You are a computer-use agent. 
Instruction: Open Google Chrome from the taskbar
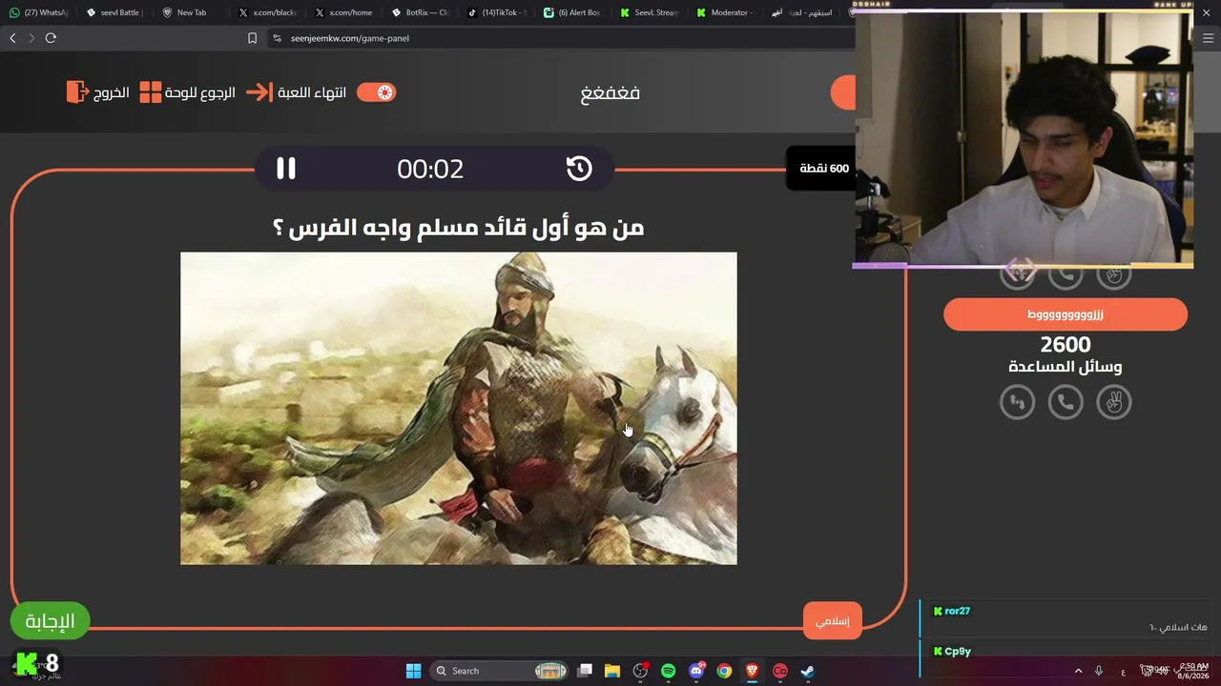(x=724, y=671)
